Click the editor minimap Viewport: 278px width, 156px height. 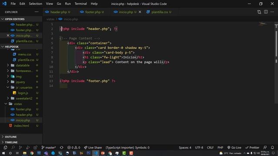pos(263,24)
